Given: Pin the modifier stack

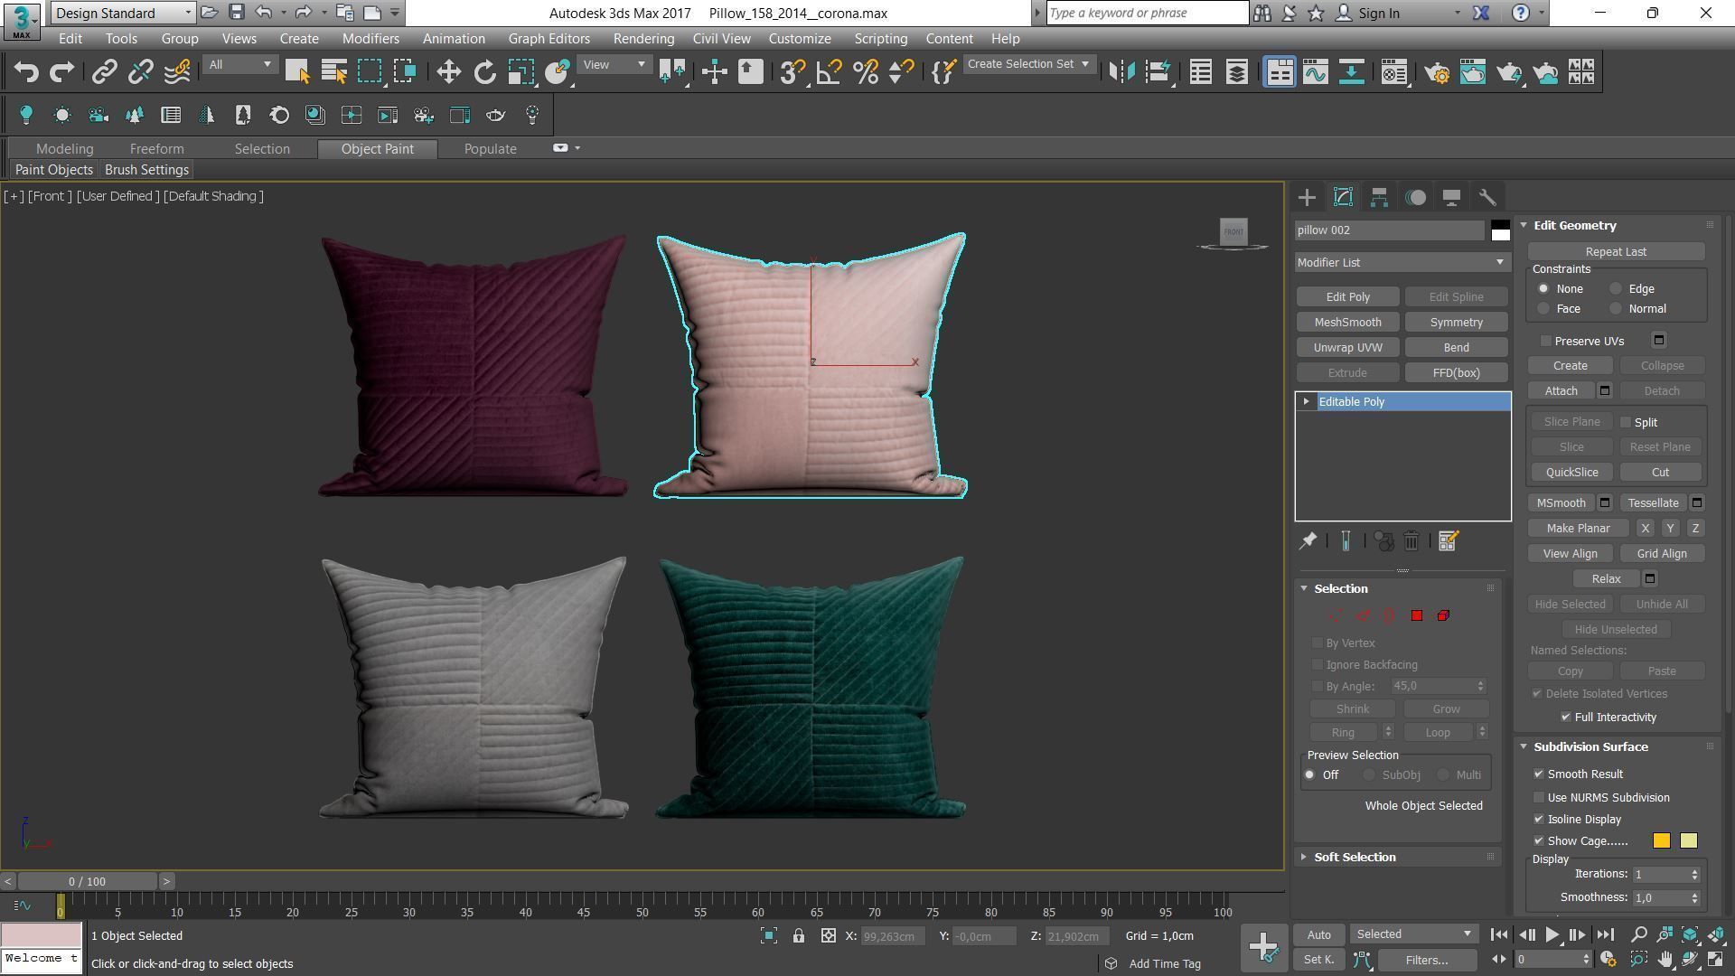Looking at the screenshot, I should click(1308, 541).
